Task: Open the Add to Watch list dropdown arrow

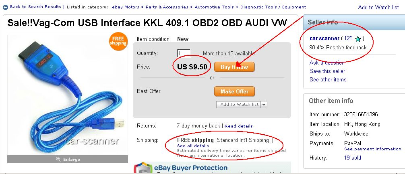Action: (x=264, y=105)
